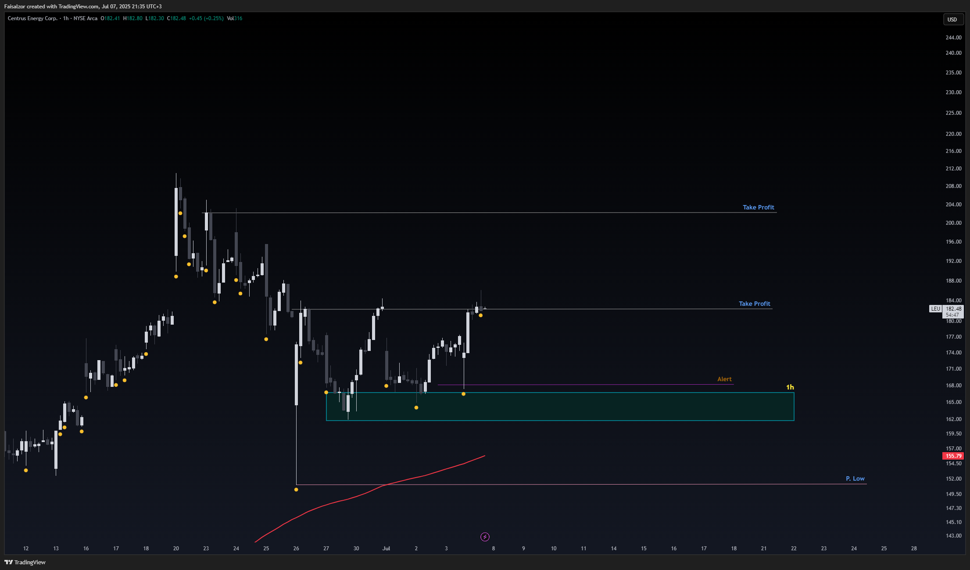Click the 54:47 bar countdown timer
970x570 pixels.
pos(952,315)
